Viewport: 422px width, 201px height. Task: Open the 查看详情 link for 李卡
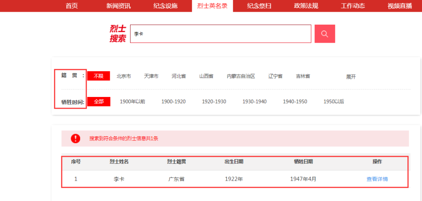point(377,179)
